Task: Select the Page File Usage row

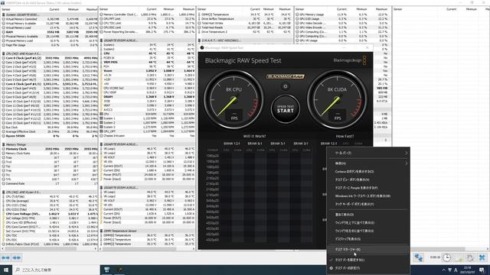Action: pyautogui.click(x=50, y=45)
